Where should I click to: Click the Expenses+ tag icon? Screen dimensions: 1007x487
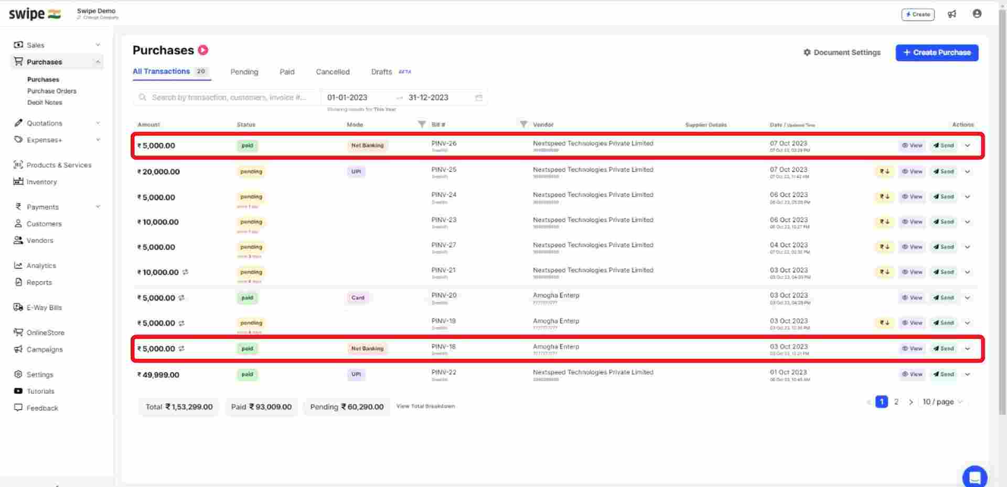(x=18, y=140)
